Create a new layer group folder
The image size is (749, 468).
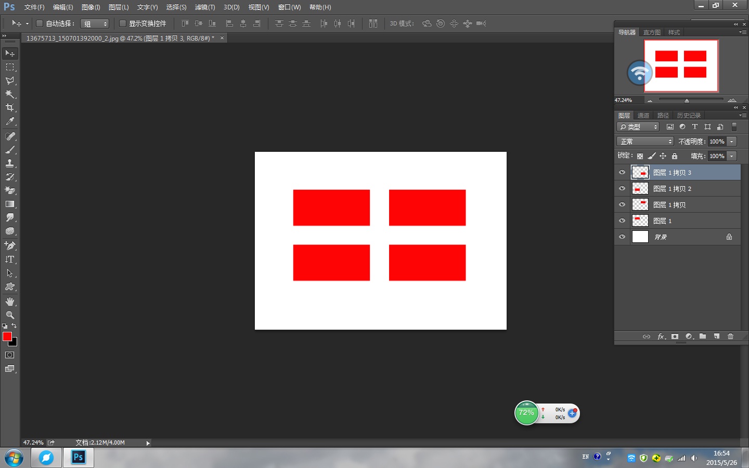coord(703,336)
